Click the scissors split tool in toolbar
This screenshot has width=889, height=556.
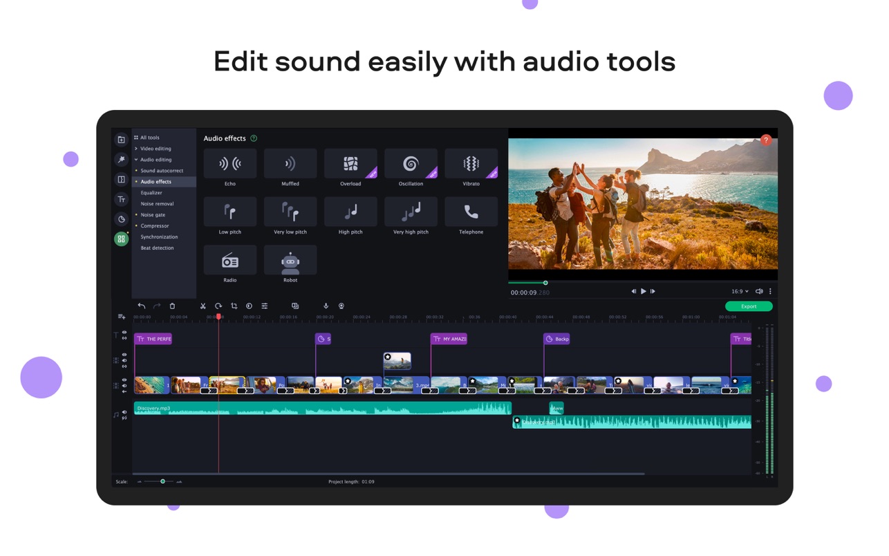coord(203,306)
